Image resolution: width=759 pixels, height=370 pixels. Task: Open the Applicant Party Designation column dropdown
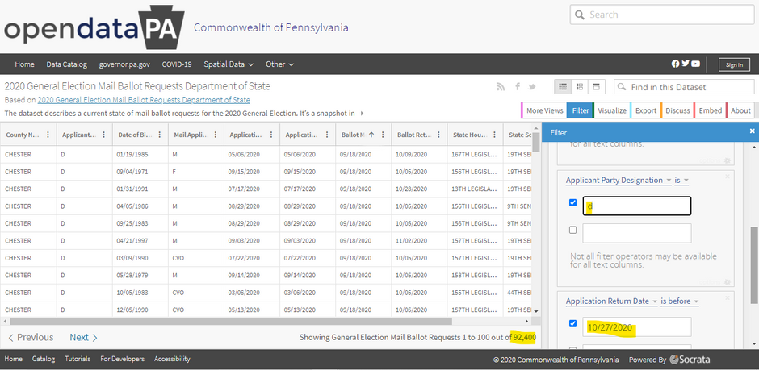[619, 181]
